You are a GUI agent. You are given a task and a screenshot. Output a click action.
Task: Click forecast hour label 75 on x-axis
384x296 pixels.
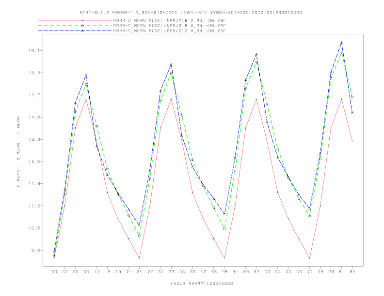click(320, 272)
